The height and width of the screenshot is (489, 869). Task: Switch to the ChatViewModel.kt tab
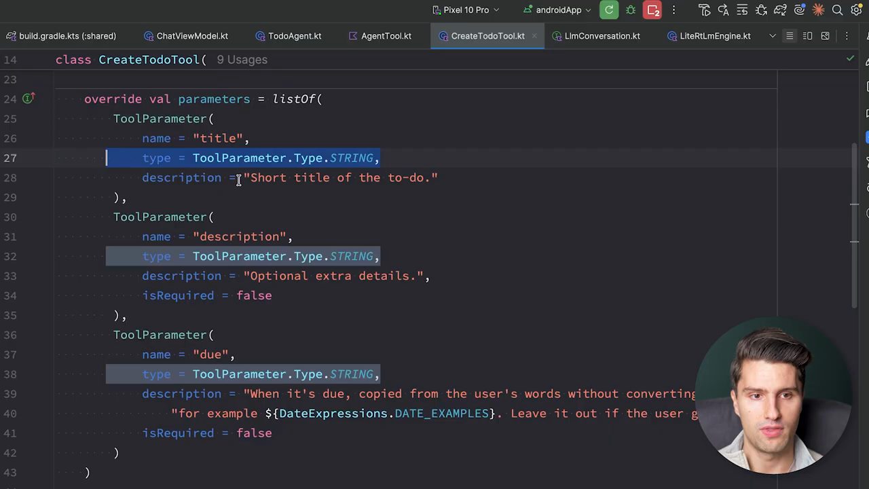(x=186, y=36)
